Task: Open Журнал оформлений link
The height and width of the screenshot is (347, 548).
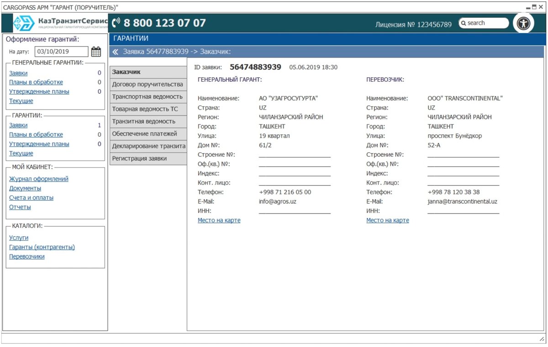Action: (x=39, y=179)
